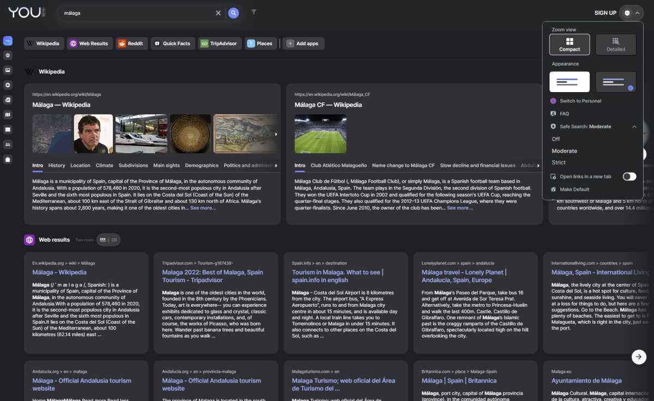
Task: Set Safe Search to Off
Action: click(x=556, y=139)
